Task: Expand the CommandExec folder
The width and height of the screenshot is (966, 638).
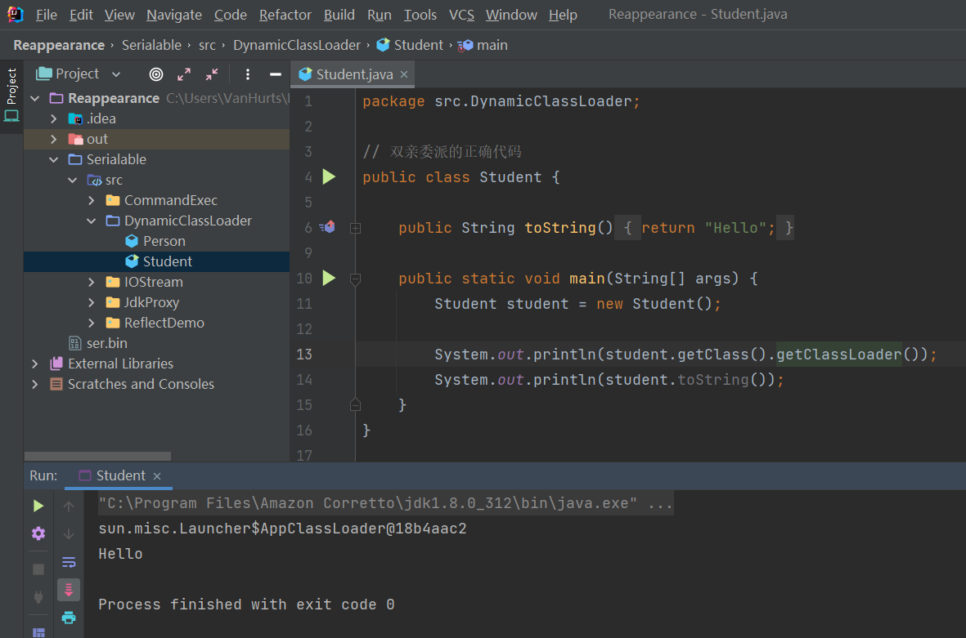Action: (x=92, y=200)
